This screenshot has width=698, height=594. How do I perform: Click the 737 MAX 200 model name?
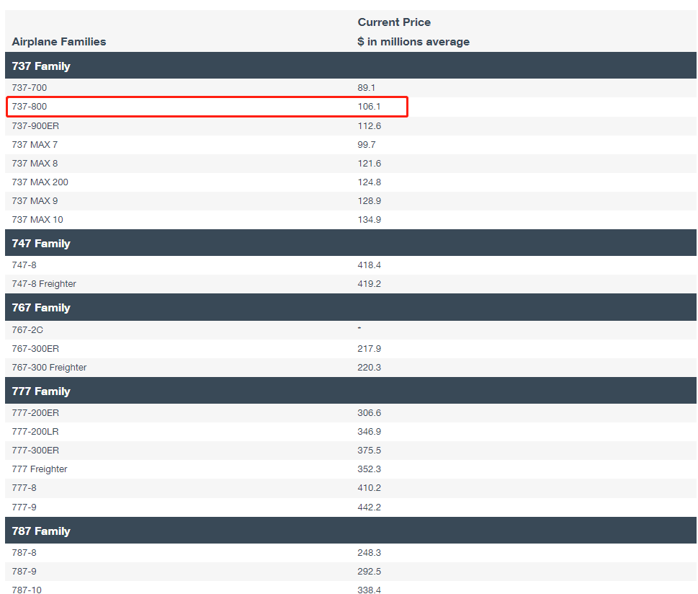(x=40, y=182)
